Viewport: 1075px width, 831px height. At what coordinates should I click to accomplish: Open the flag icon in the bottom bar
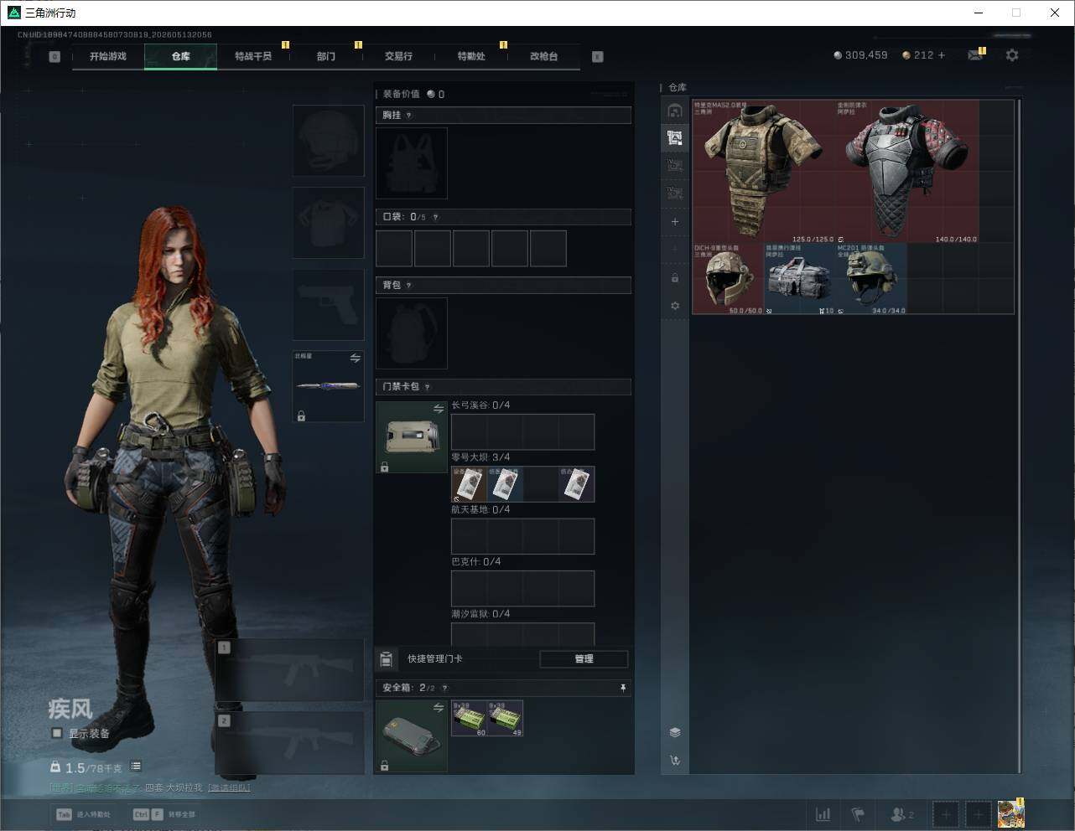858,814
